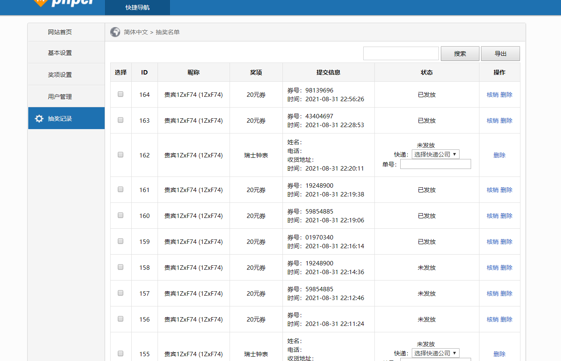Image resolution: width=561 pixels, height=361 pixels.
Task: Click 抽奖名单 in the breadcrumb
Action: [x=168, y=32]
